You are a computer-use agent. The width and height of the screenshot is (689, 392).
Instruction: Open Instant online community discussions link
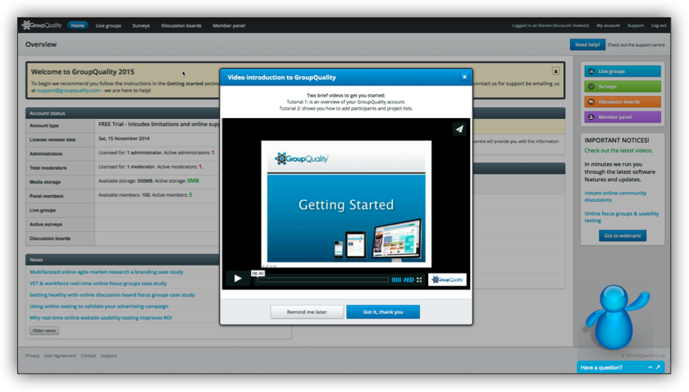(x=615, y=197)
